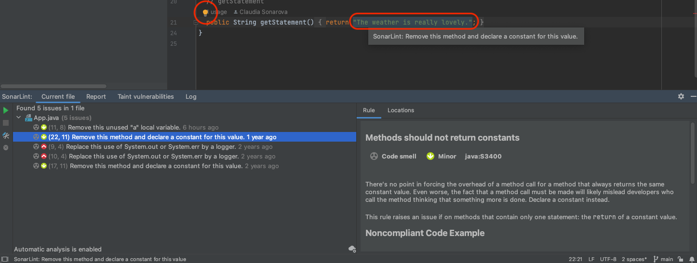
Task: Run SonarLint analysis with green play button
Action: [x=6, y=111]
